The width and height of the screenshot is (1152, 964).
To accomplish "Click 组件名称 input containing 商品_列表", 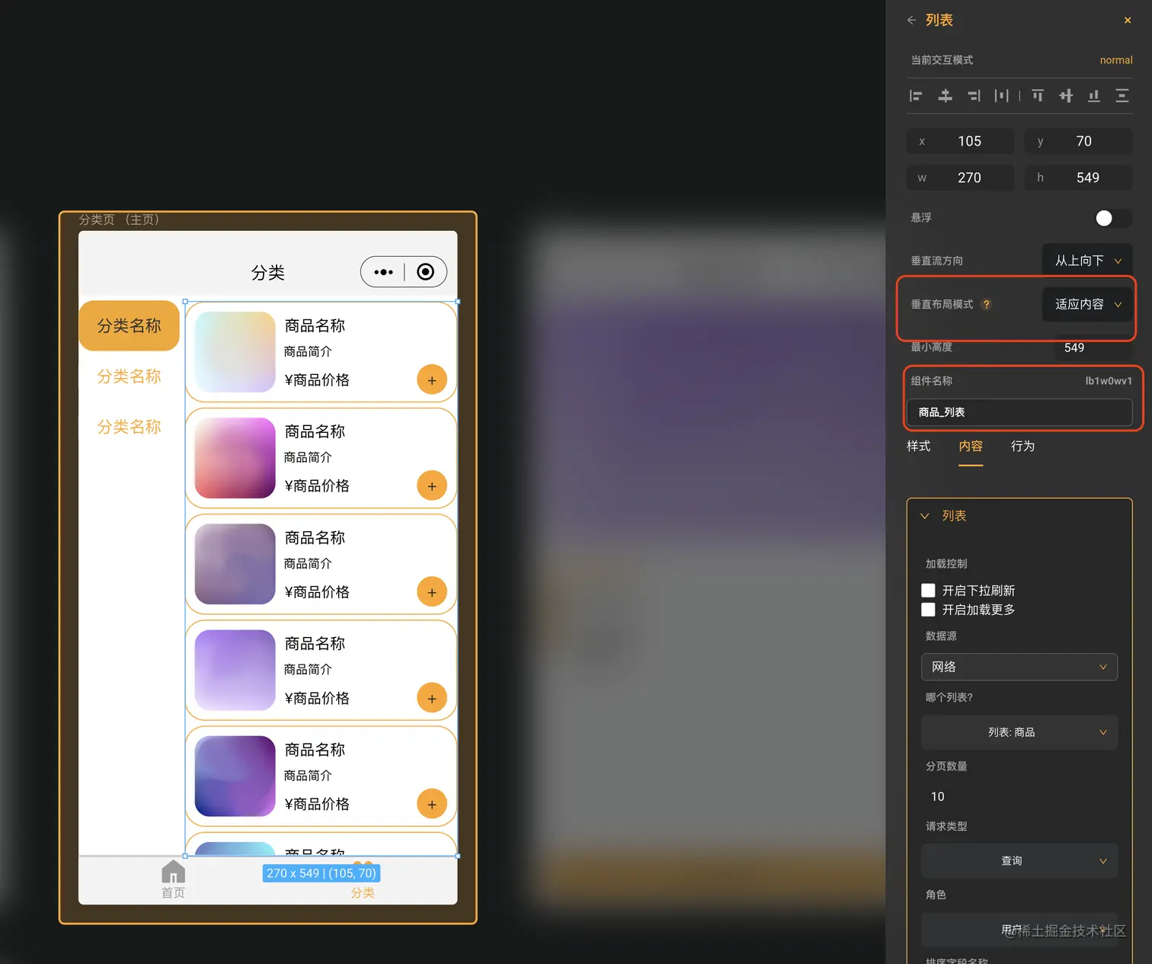I will point(1019,412).
